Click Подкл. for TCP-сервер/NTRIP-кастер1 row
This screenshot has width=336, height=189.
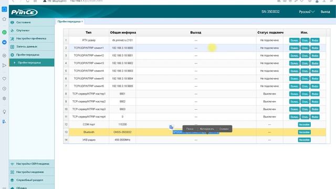(294, 94)
